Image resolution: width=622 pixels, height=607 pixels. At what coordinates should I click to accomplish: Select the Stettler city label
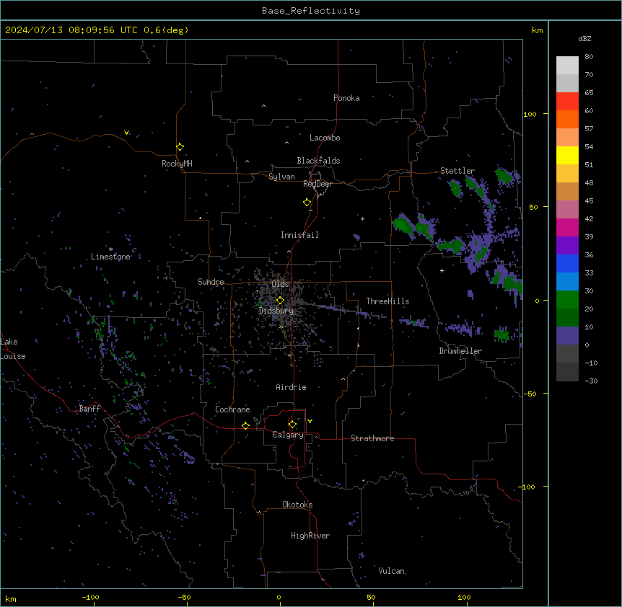457,171
